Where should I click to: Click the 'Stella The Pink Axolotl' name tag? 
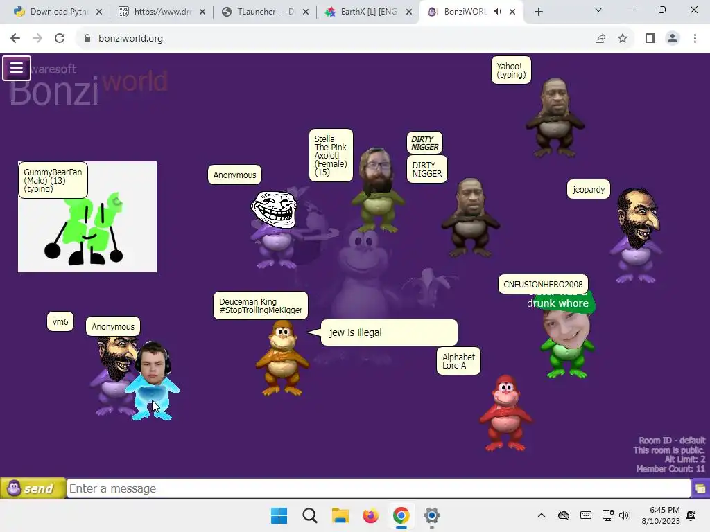tap(331, 155)
